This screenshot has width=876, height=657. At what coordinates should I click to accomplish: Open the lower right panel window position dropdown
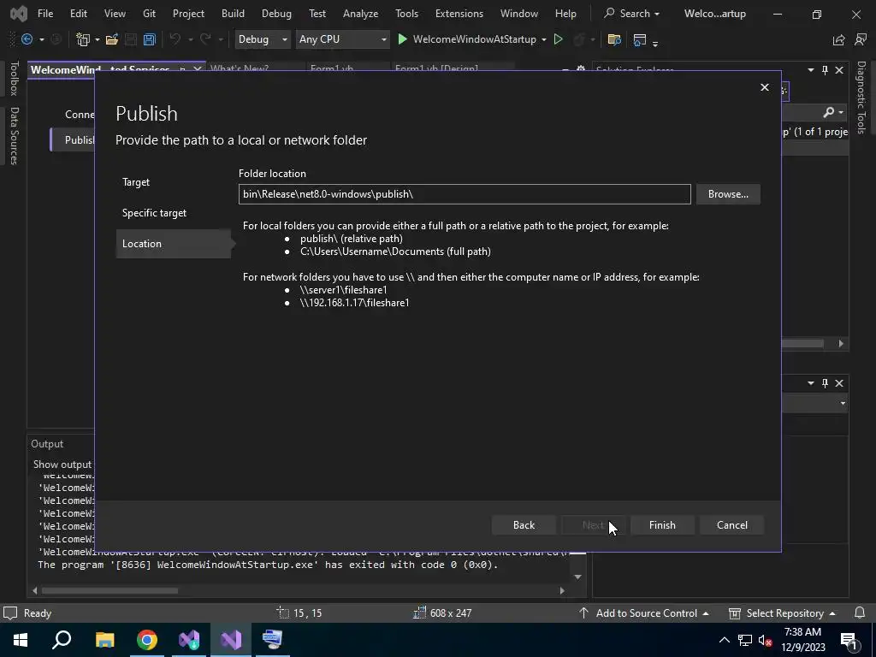tap(811, 382)
